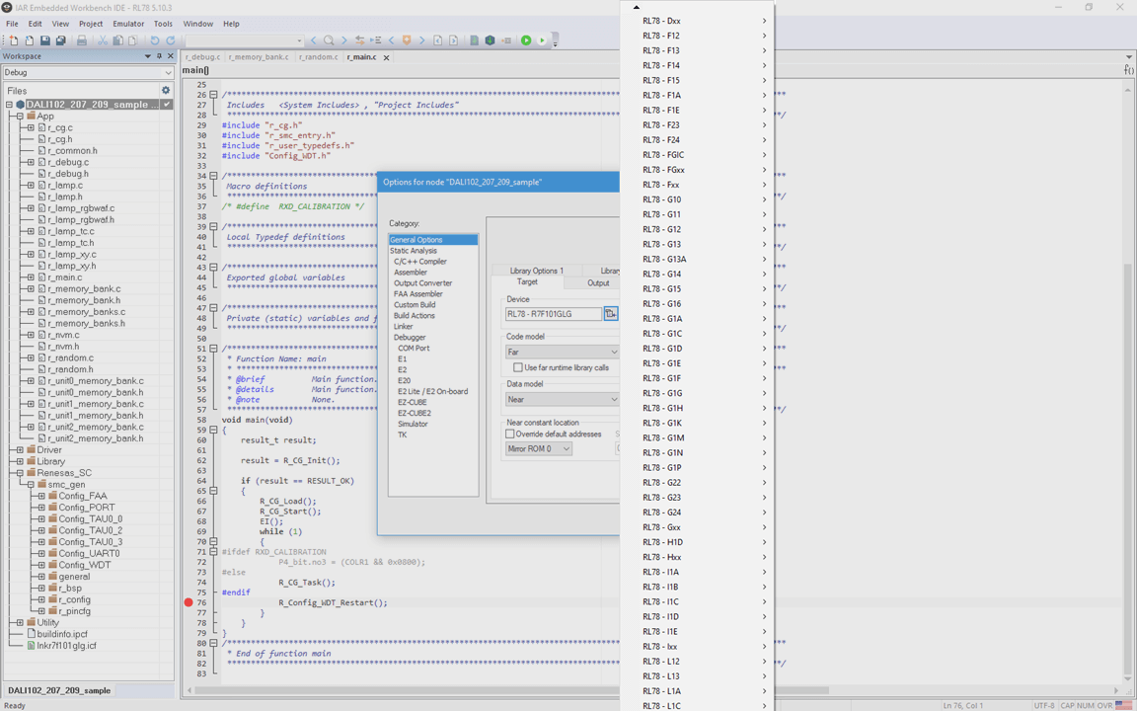Click Toggle Breakpoint toolbar icon

(x=506, y=40)
